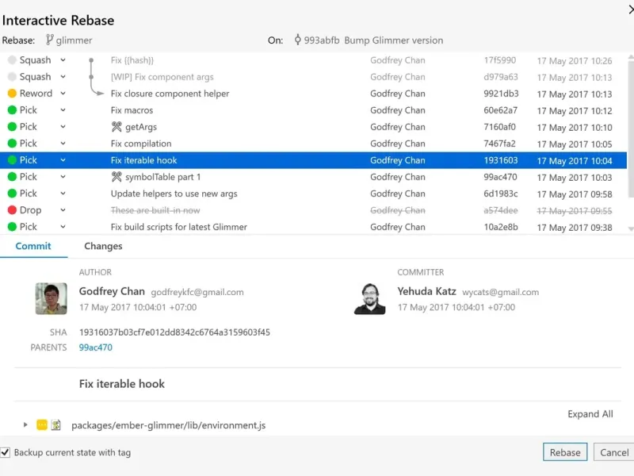This screenshot has width=634, height=476.
Task: Click the scissors icon on getArgs commit
Action: (x=116, y=127)
